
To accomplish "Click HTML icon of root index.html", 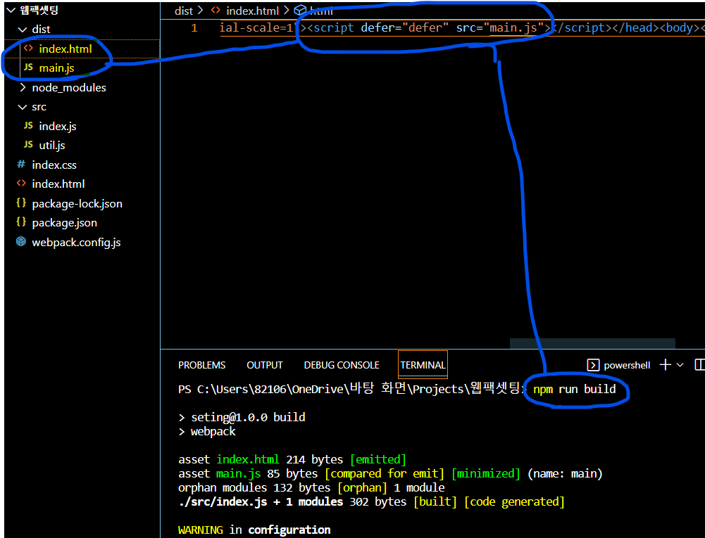I will coord(21,184).
